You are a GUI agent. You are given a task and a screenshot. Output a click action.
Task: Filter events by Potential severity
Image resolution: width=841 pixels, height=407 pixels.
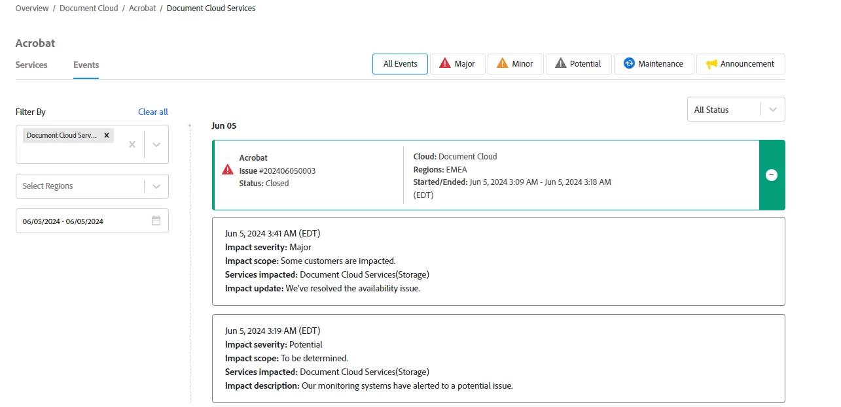click(x=579, y=64)
